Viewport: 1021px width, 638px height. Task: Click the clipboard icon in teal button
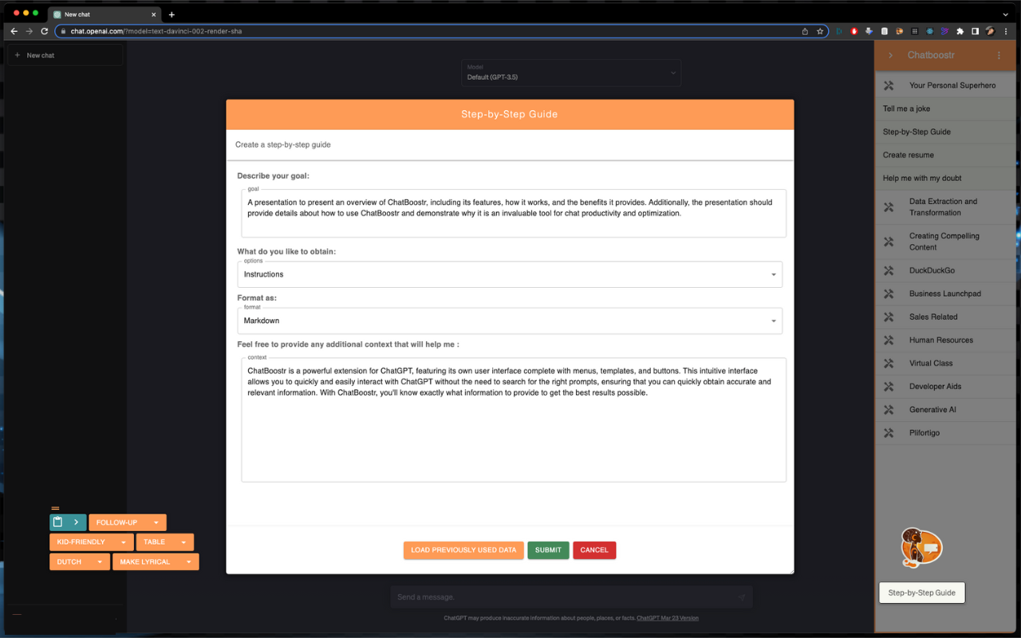coord(57,522)
